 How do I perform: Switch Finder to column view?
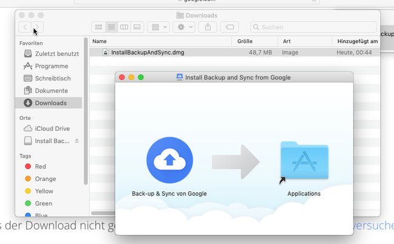[124, 27]
